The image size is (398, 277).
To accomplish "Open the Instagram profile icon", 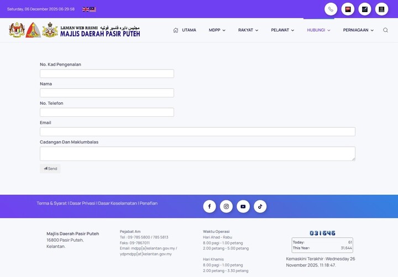I will [226, 206].
